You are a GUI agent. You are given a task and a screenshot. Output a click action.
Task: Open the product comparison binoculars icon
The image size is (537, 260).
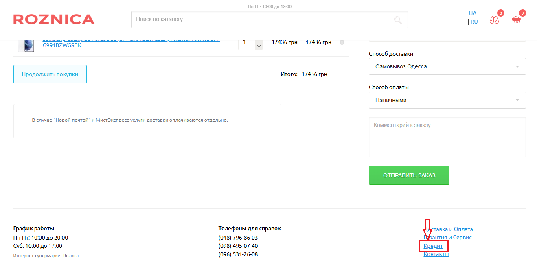494,20
